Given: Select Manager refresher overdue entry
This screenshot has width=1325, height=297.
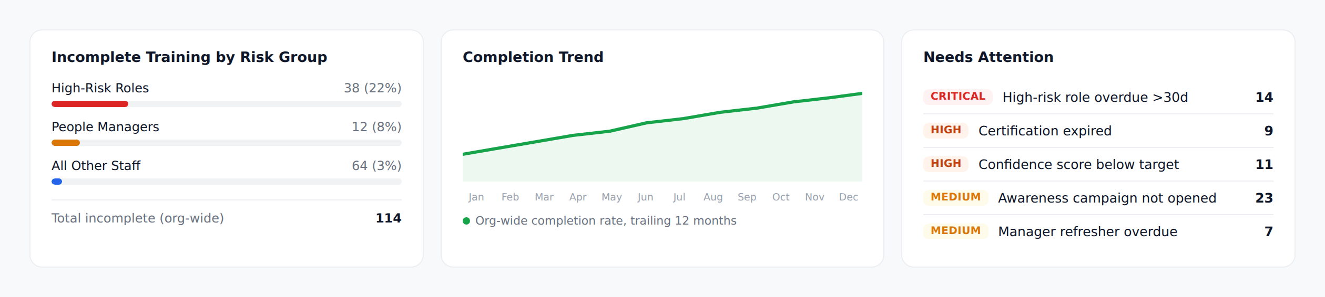Looking at the screenshot, I should [1098, 231].
